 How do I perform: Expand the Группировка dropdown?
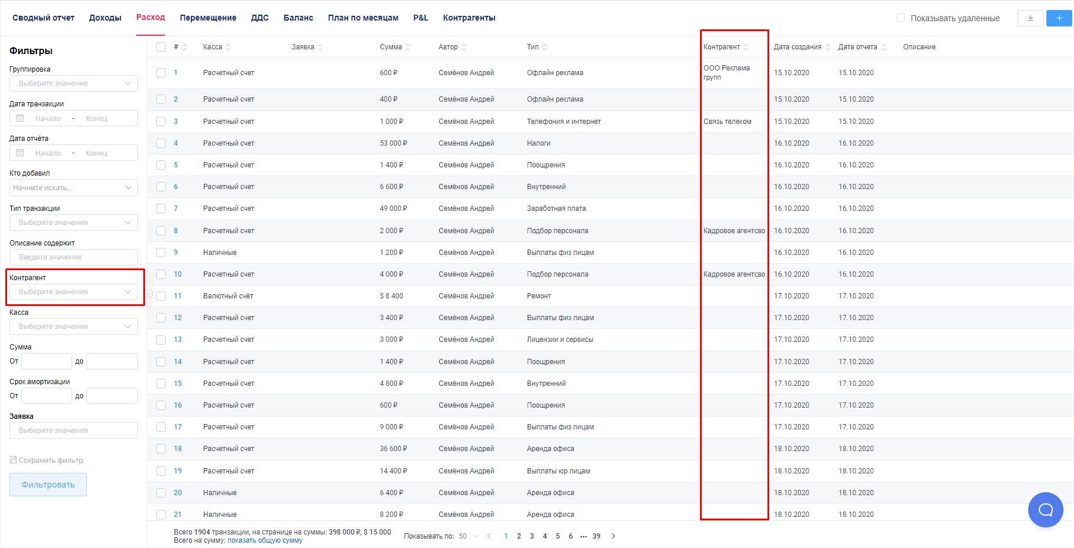[x=73, y=83]
